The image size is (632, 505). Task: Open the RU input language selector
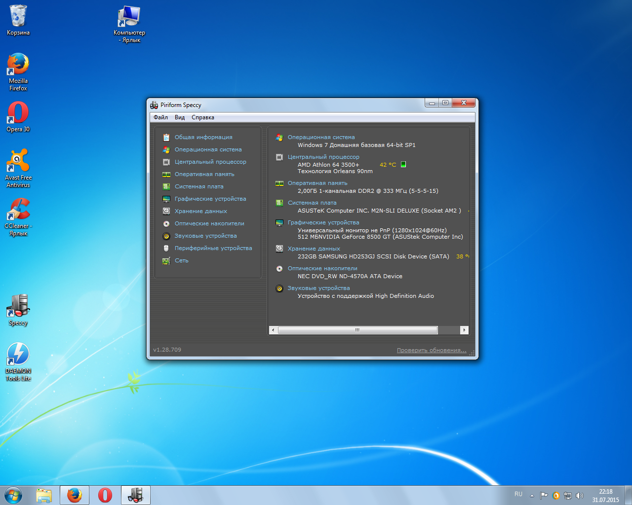point(518,494)
